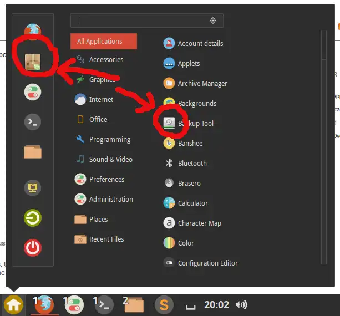Switch to Firefox window on the panel

(44, 305)
